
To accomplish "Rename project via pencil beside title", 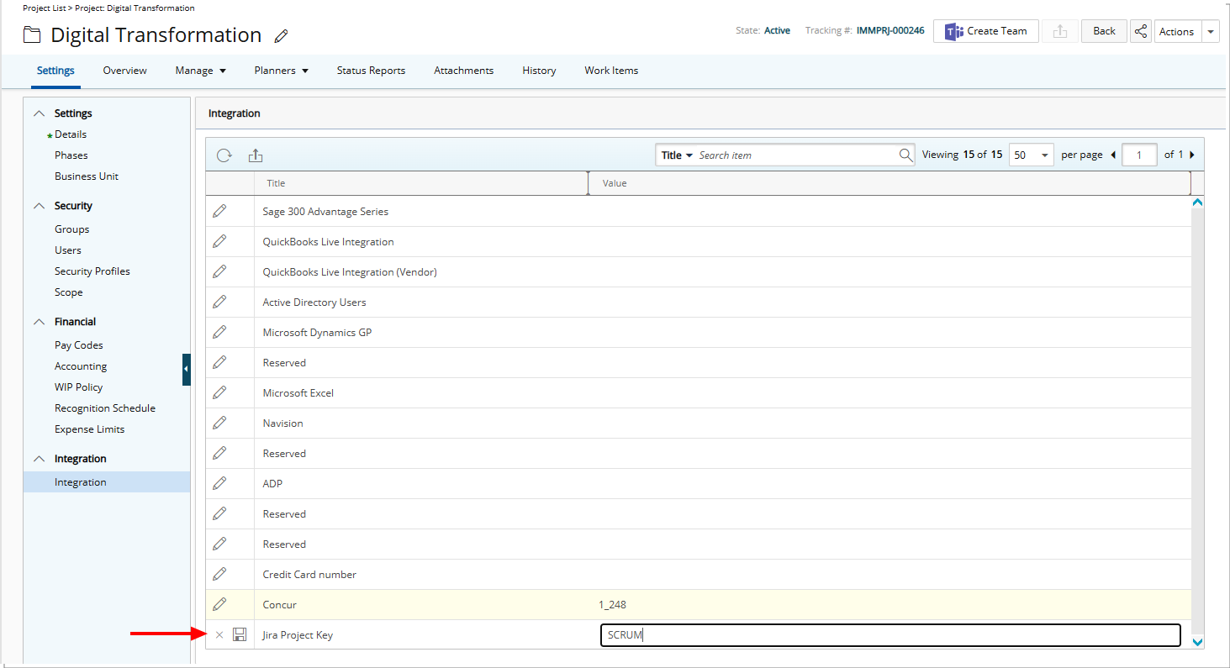I will tap(282, 36).
